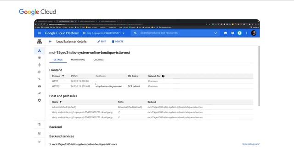Open the Network Tier help tooltip icon
The image size is (294, 165).
[163, 76]
